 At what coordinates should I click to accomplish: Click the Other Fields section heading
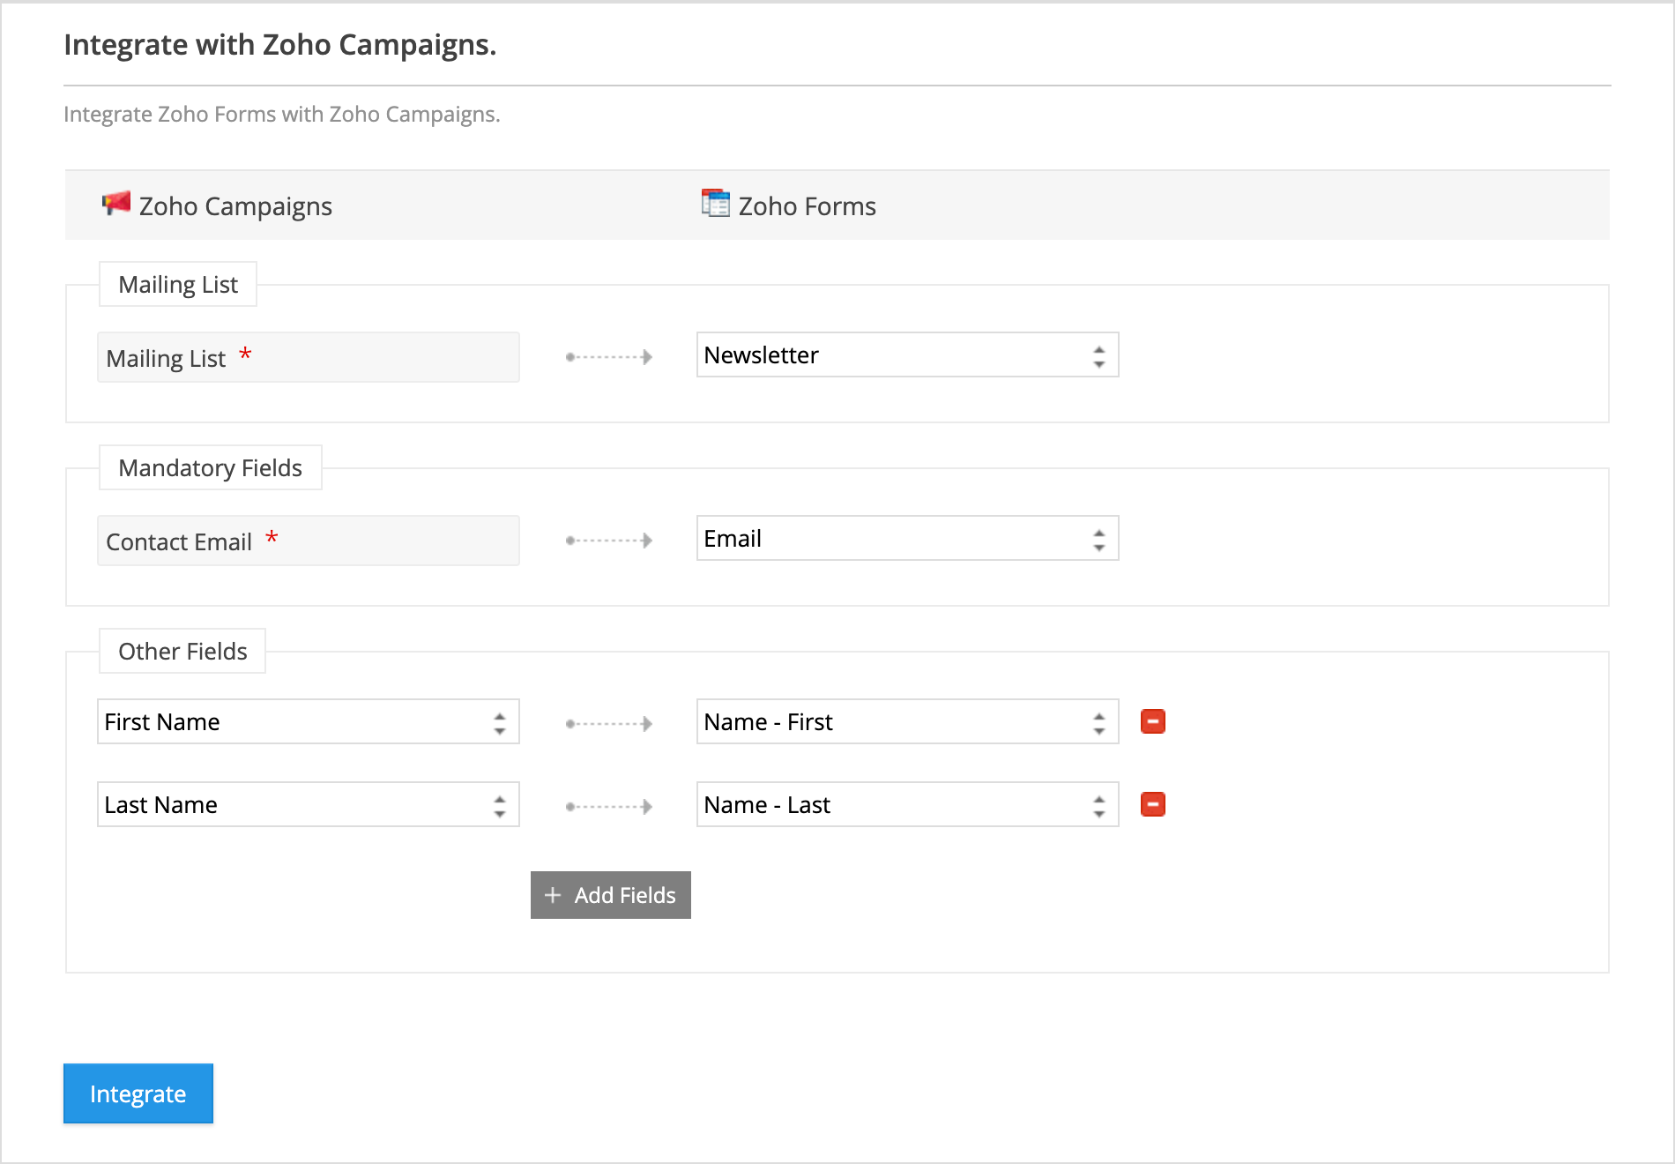pyautogui.click(x=182, y=651)
